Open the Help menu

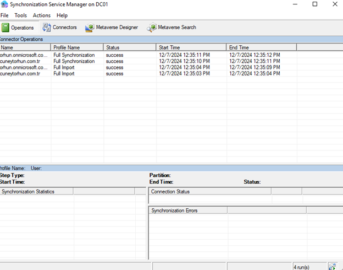(62, 15)
